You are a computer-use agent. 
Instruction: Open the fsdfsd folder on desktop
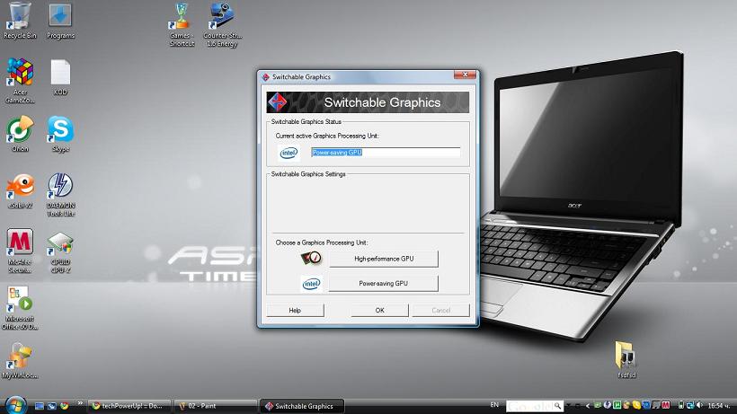pyautogui.click(x=626, y=359)
